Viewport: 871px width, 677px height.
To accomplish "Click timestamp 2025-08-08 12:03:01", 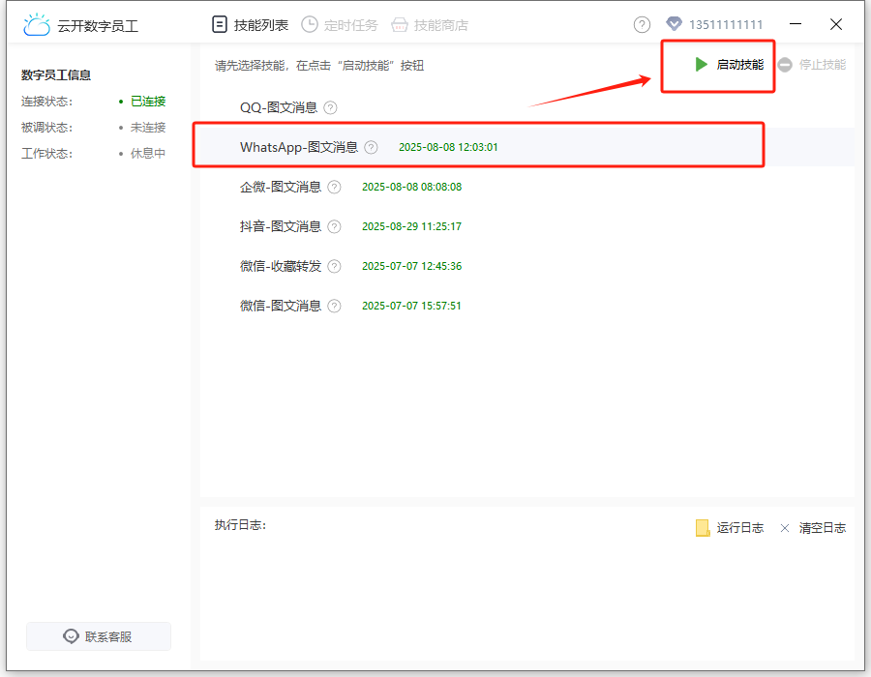I will pos(448,147).
